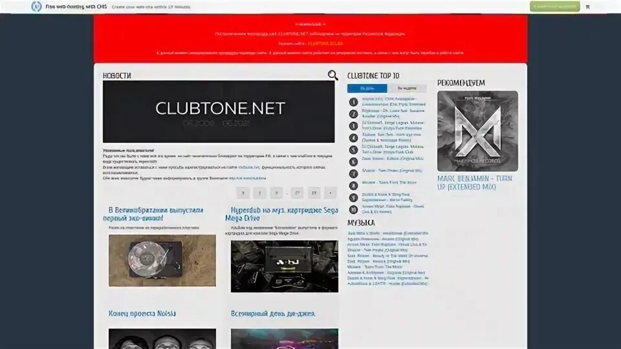Click the number 9 circle in Top 10

coord(353,198)
